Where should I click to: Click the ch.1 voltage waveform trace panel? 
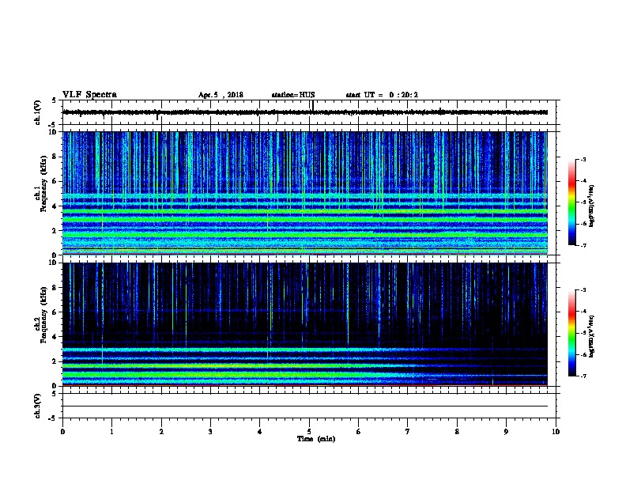tap(309, 112)
